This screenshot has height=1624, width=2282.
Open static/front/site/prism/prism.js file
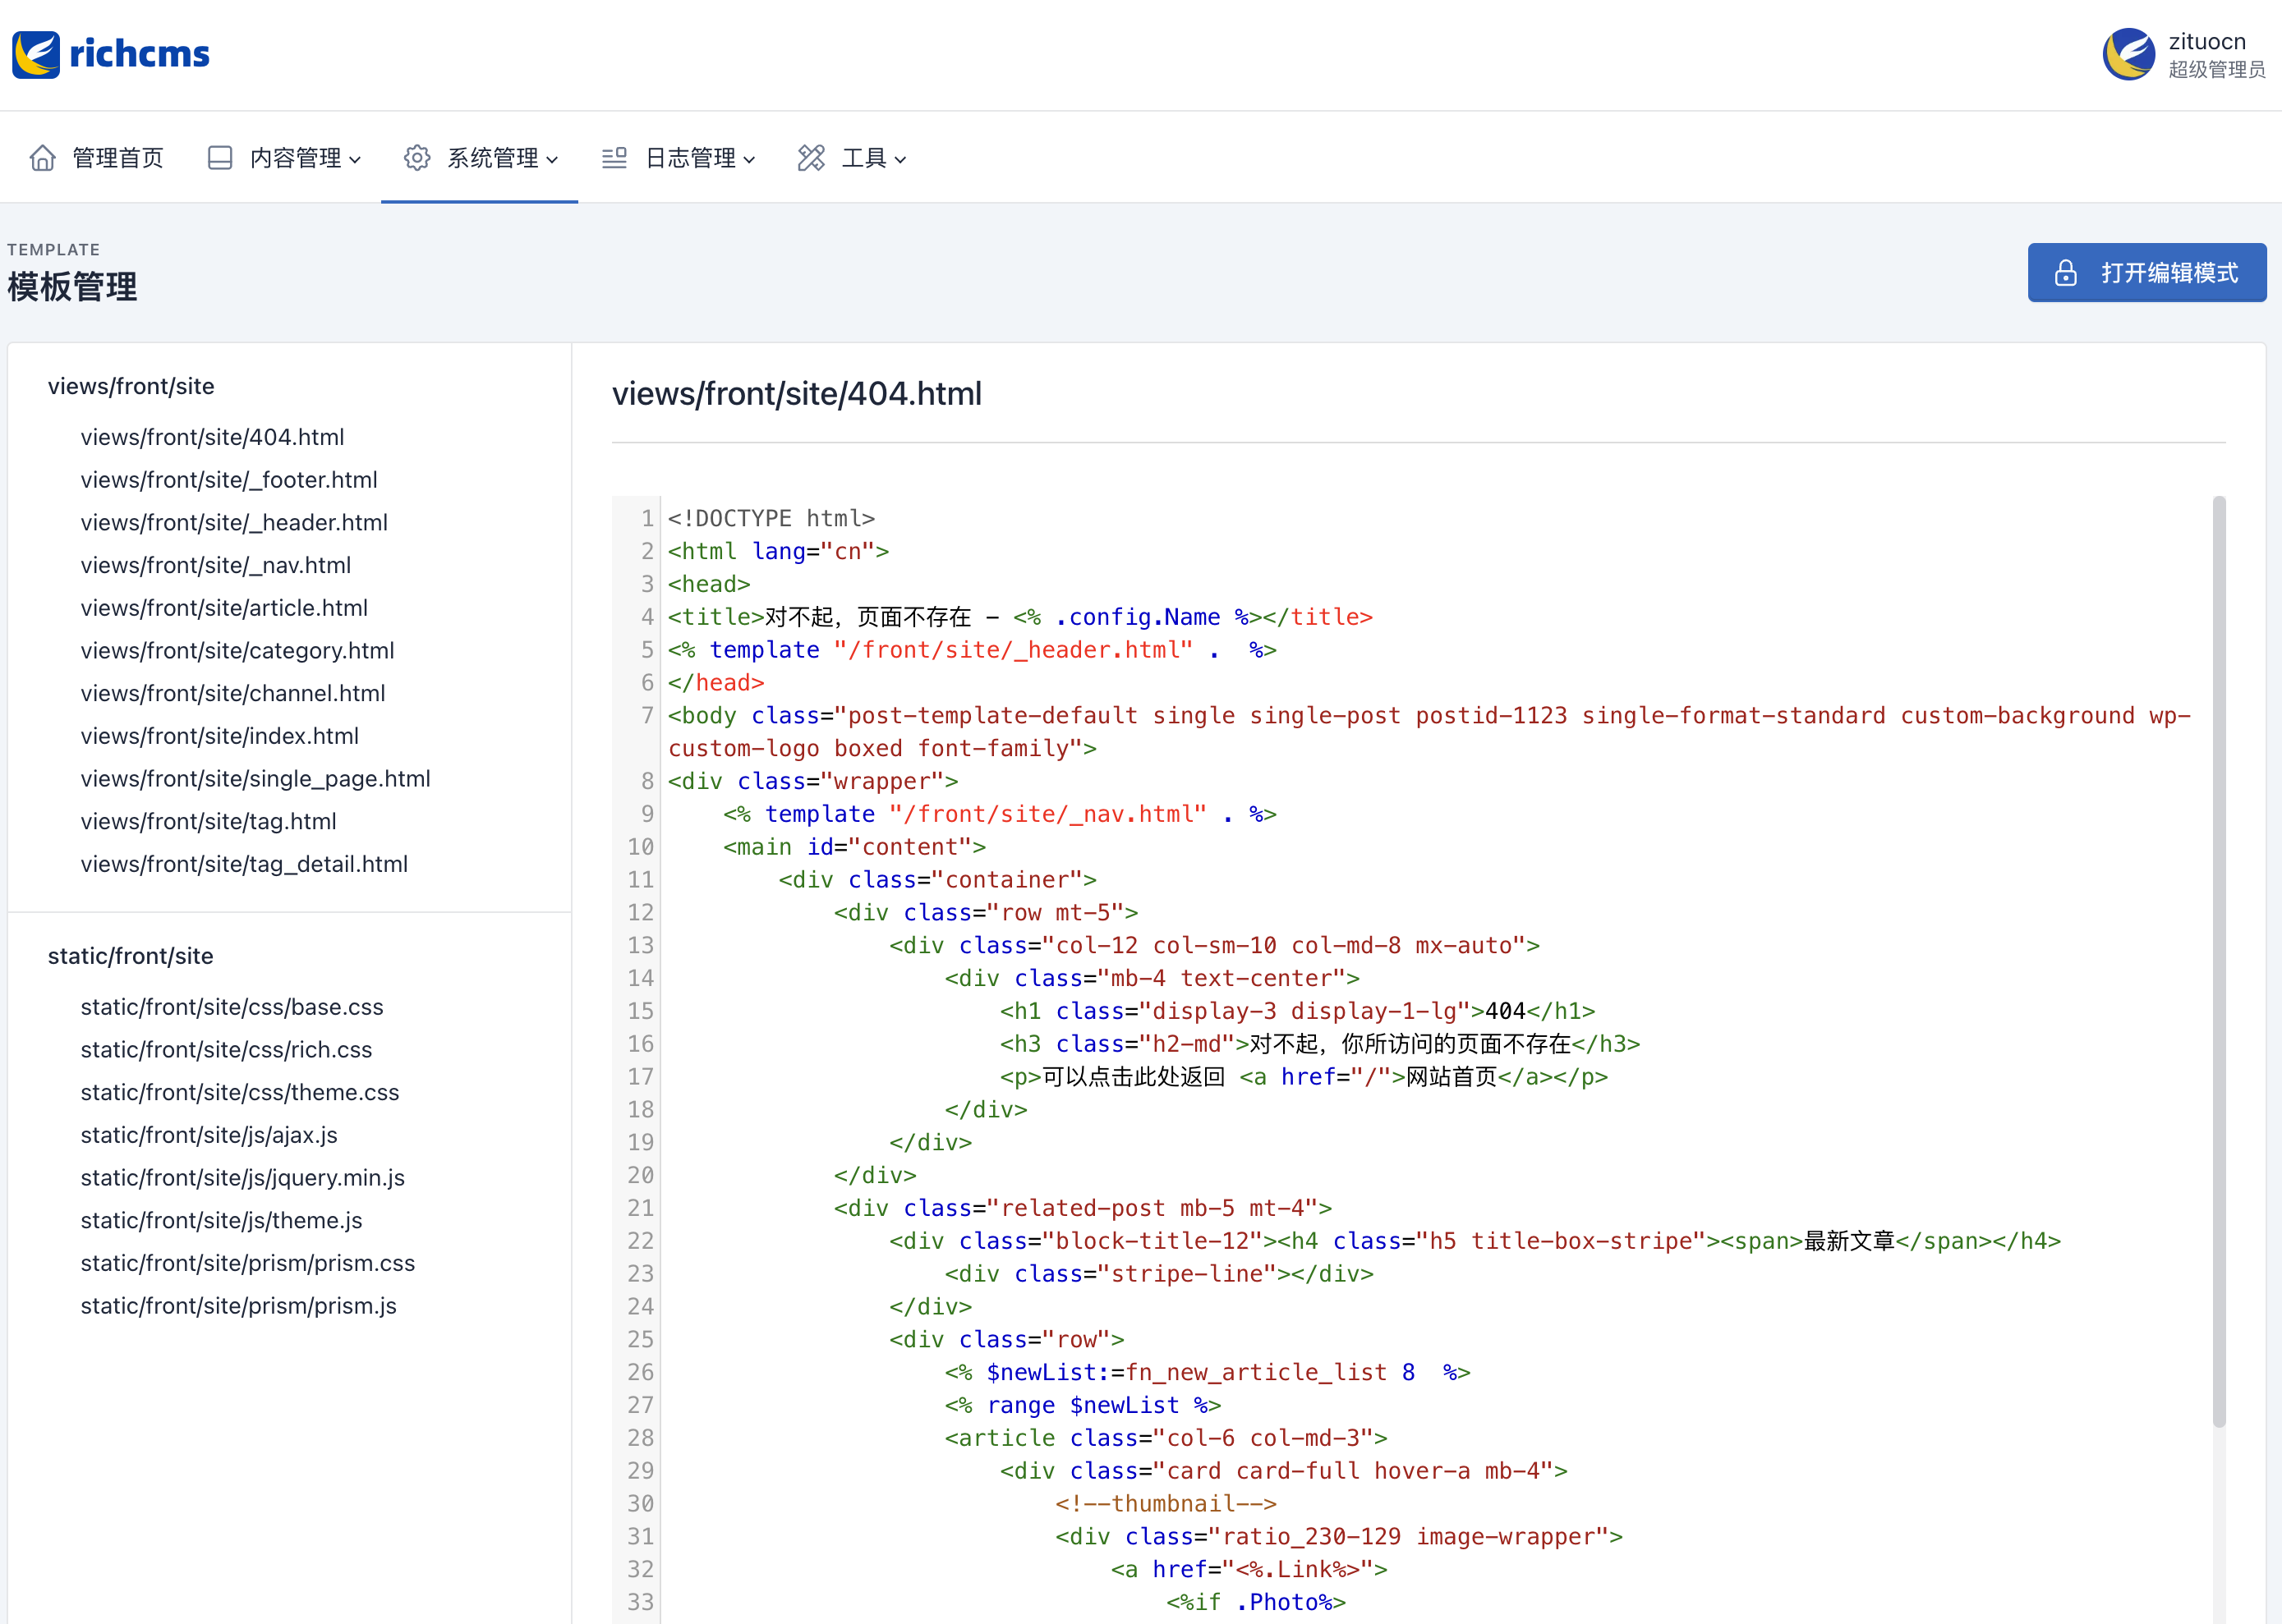238,1306
